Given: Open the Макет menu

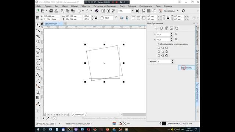Looking at the screenshot, I should (65, 6).
